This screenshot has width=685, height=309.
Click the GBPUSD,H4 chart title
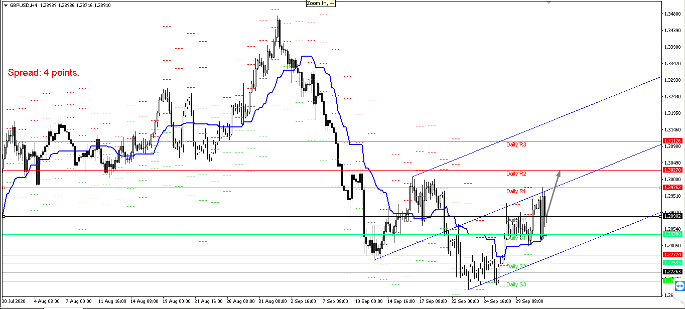[23, 5]
